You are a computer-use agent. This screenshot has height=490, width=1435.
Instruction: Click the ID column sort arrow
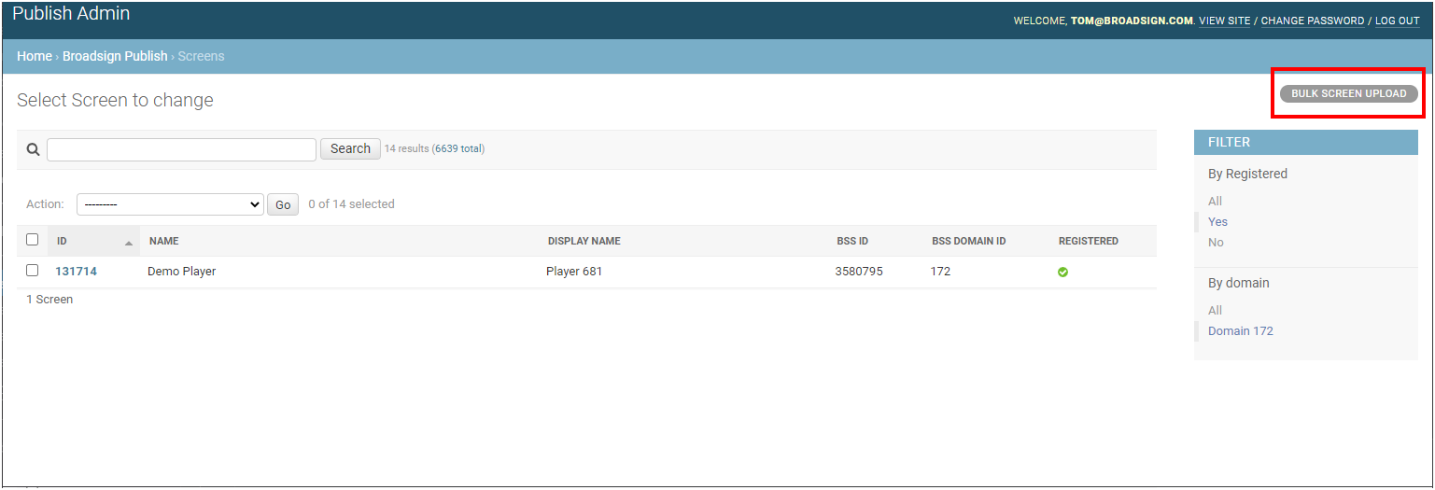[x=128, y=243]
